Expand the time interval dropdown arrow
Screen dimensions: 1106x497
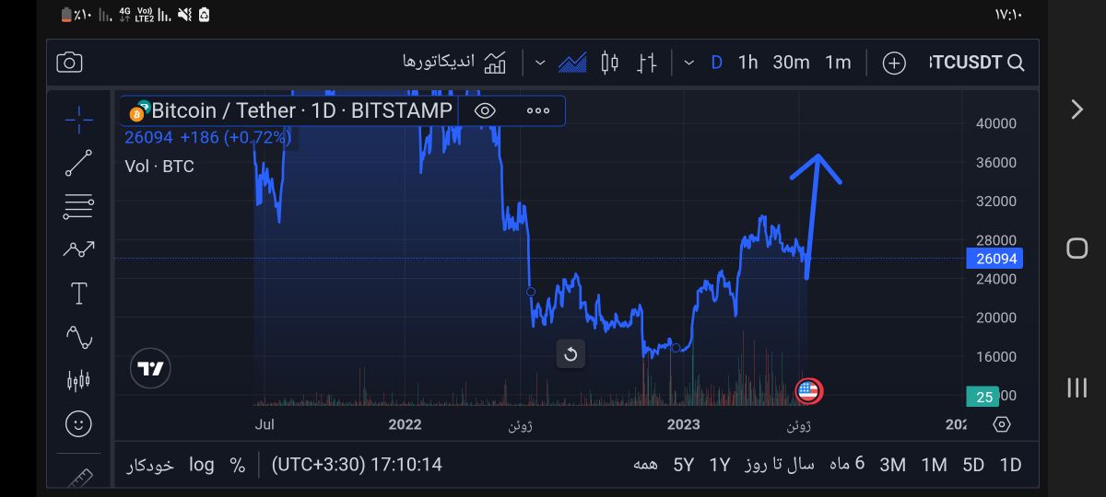point(688,63)
